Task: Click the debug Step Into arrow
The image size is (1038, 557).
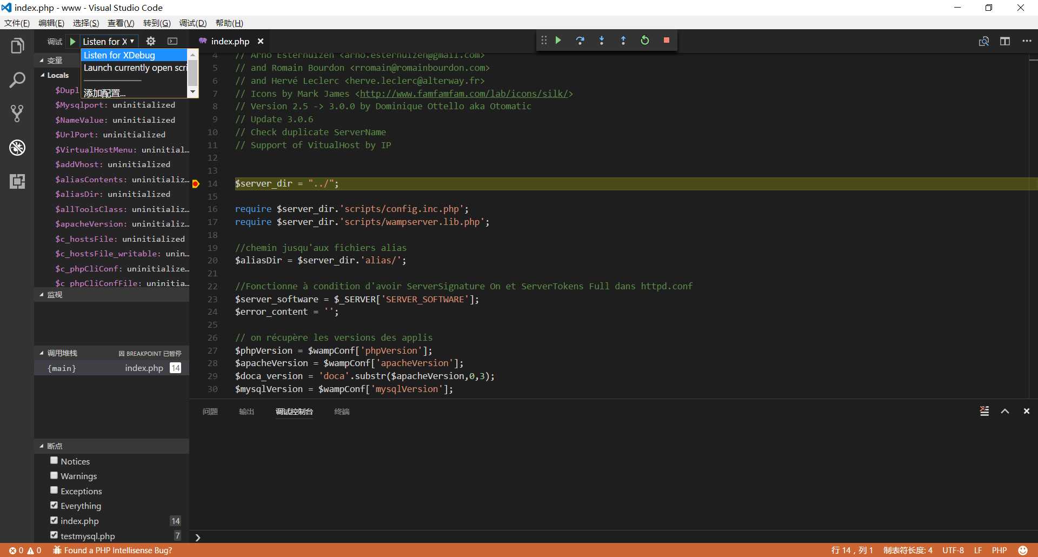Action: (602, 41)
